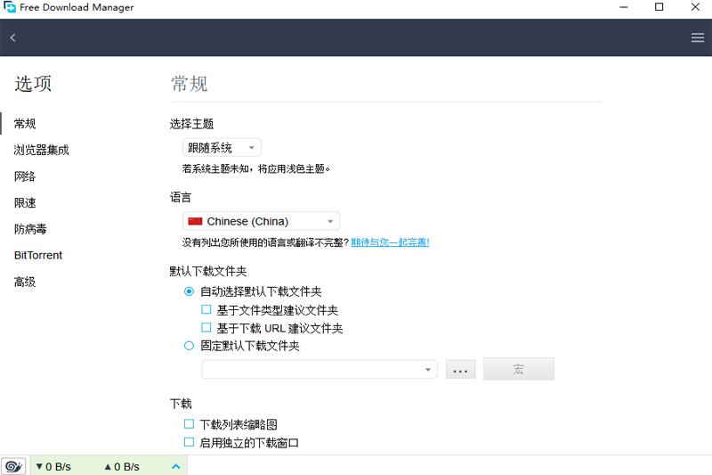Maximize the Free Download Manager window
Viewport: 712px width, 475px height.
pos(659,7)
